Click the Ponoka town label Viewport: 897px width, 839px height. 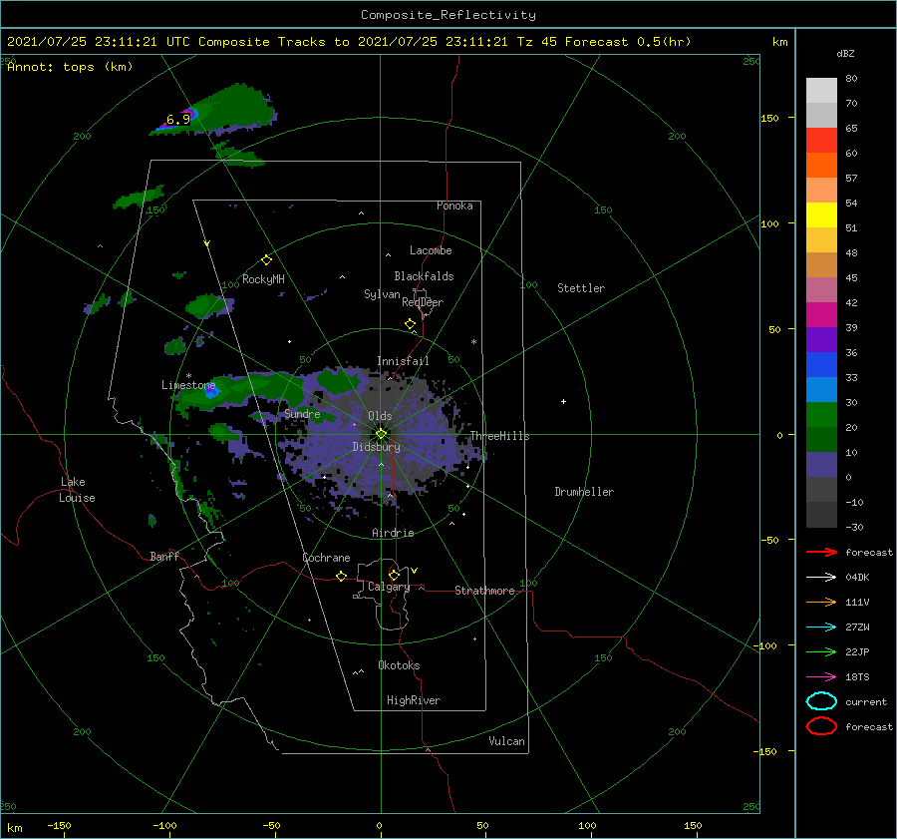tap(454, 206)
